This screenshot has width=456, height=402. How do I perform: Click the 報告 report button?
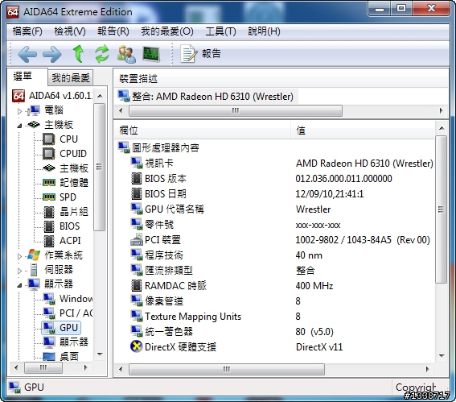(x=200, y=54)
